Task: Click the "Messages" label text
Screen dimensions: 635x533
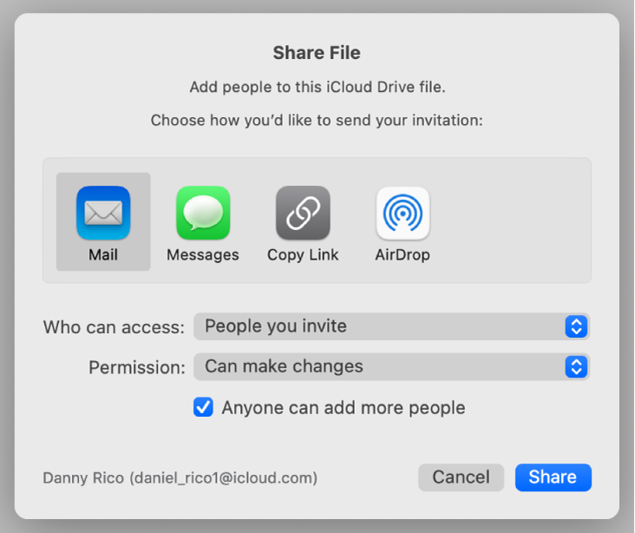Action: pos(203,255)
